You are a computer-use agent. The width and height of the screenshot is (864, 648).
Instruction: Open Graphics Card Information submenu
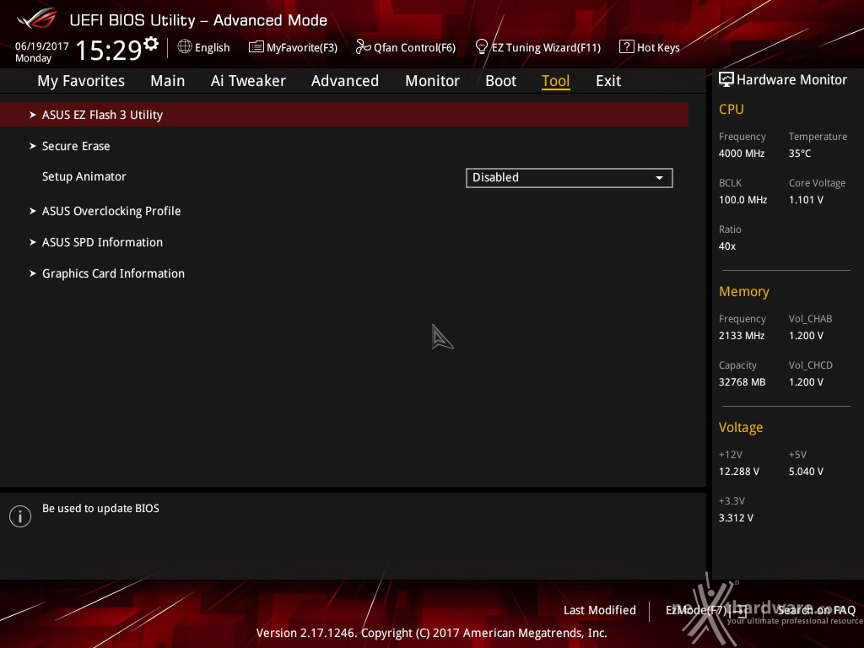114,273
